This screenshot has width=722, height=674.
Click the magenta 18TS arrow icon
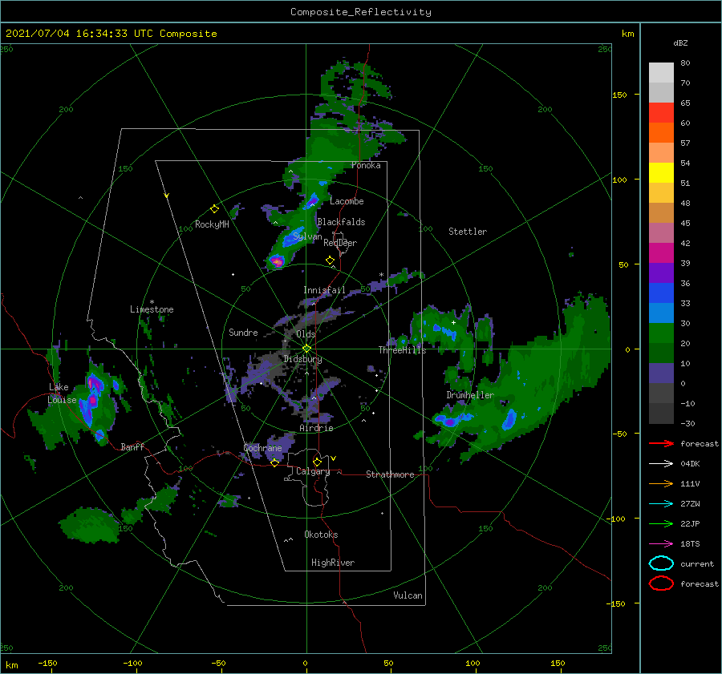(661, 544)
